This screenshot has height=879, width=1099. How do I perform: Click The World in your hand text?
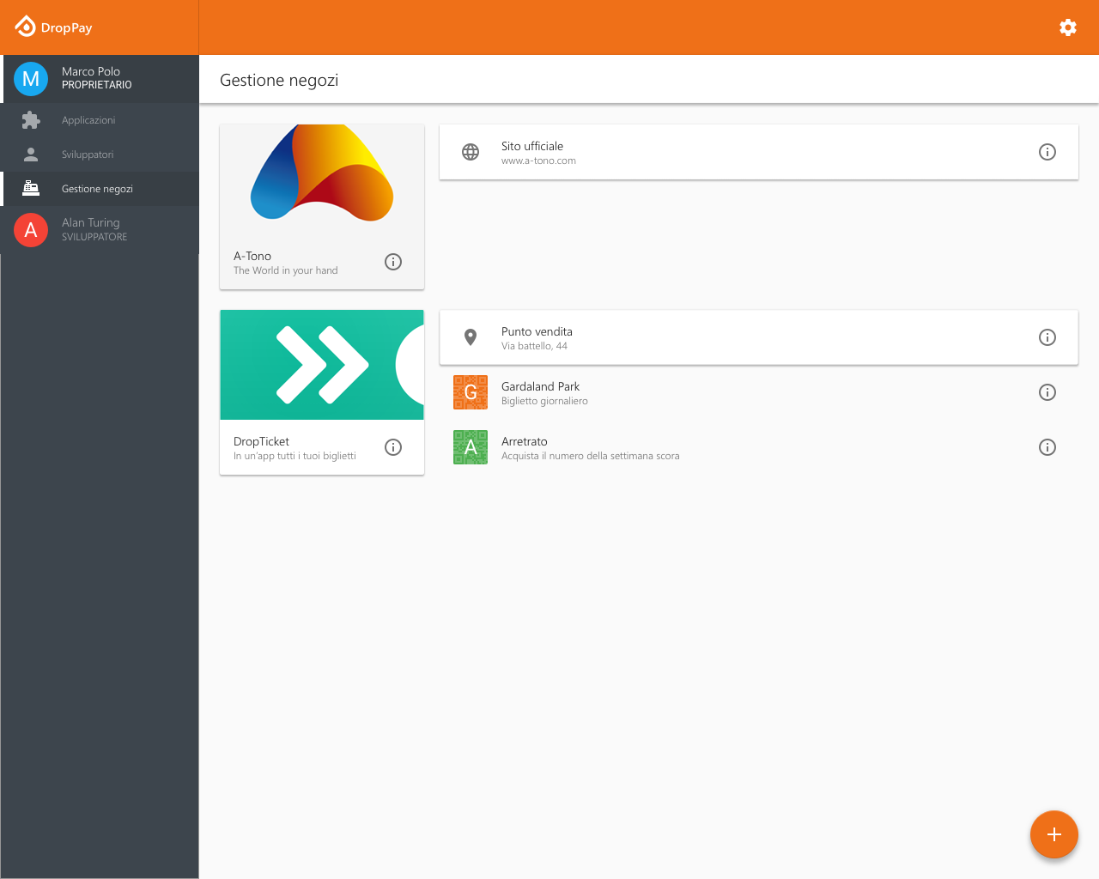(x=285, y=270)
